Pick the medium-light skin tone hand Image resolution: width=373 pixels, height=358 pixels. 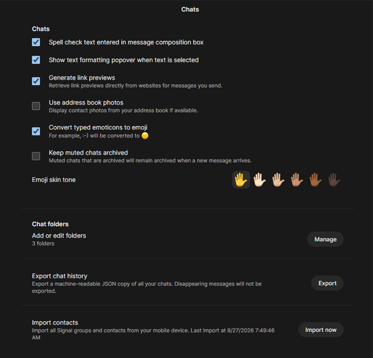(278, 180)
